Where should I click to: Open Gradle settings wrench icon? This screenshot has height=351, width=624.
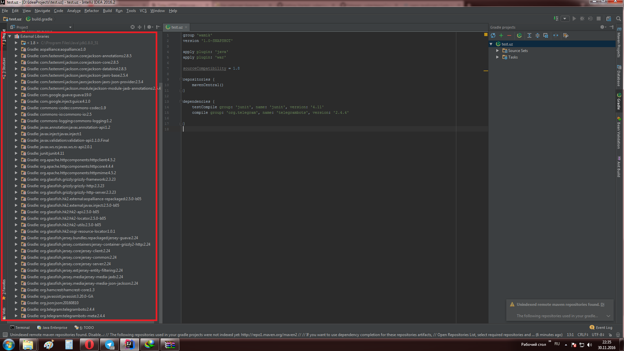[566, 35]
